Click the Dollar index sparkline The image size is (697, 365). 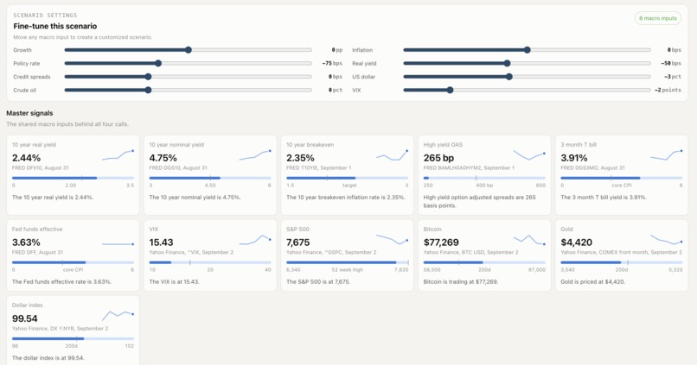(118, 315)
